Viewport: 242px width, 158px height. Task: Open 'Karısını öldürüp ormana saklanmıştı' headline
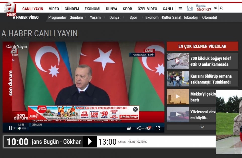[x=211, y=79]
